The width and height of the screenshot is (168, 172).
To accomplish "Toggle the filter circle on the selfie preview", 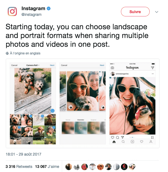I will click(x=70, y=107).
